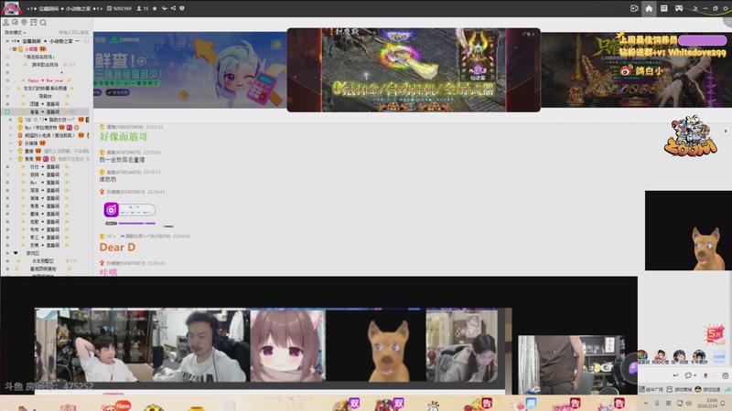Open the standing man webcam window
The image size is (732, 411).
tap(571, 364)
